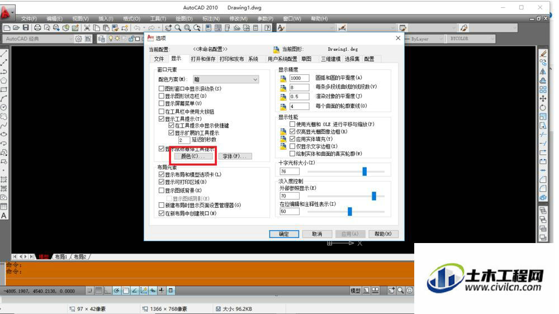This screenshot has height=314, width=559.
Task: Click the 在位编辑和注释性表示 slider handle
Action: 350,211
